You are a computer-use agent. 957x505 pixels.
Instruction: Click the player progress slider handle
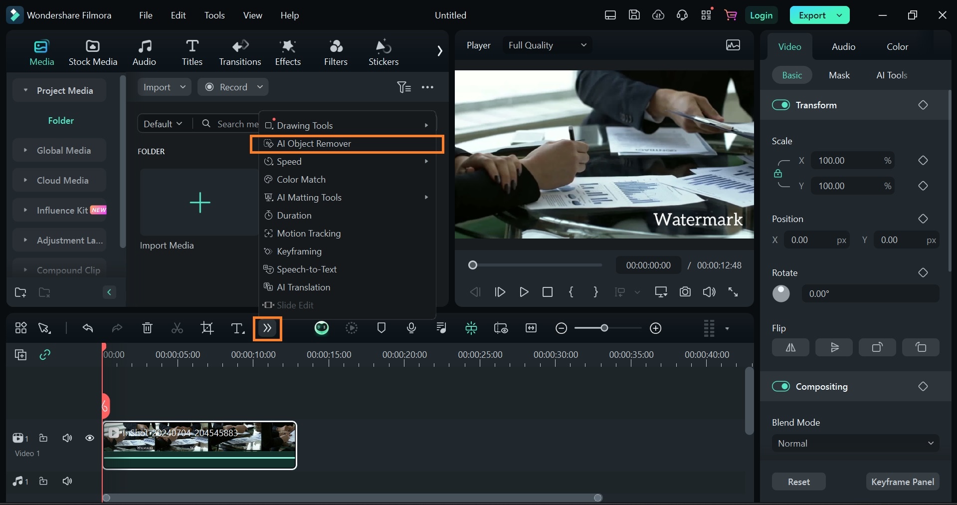point(473,265)
